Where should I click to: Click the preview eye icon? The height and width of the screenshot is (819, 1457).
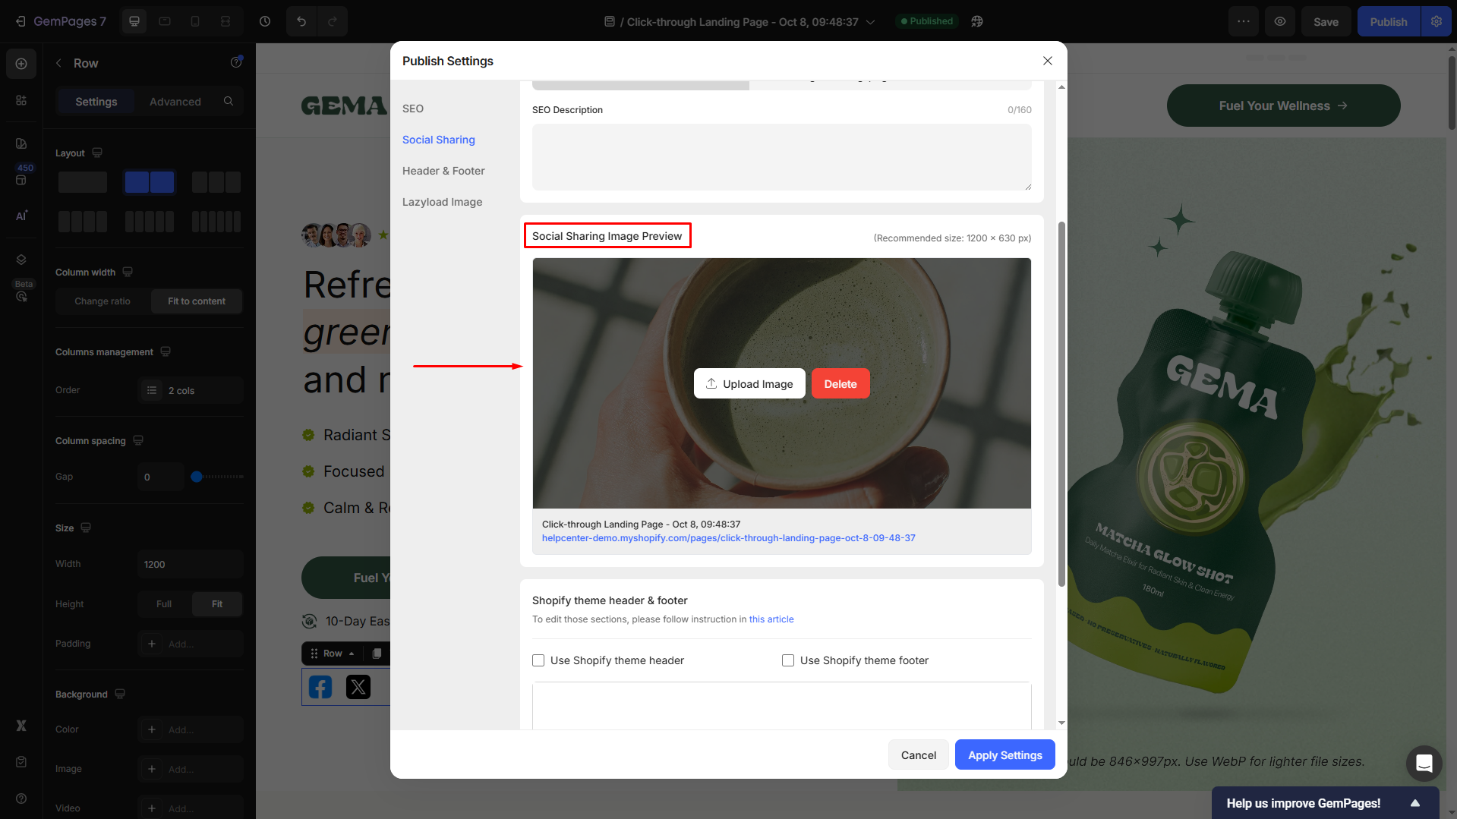[x=1280, y=21]
